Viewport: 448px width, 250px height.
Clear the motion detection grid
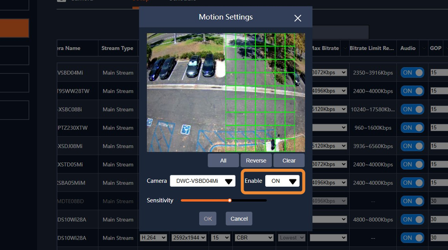[x=289, y=160]
